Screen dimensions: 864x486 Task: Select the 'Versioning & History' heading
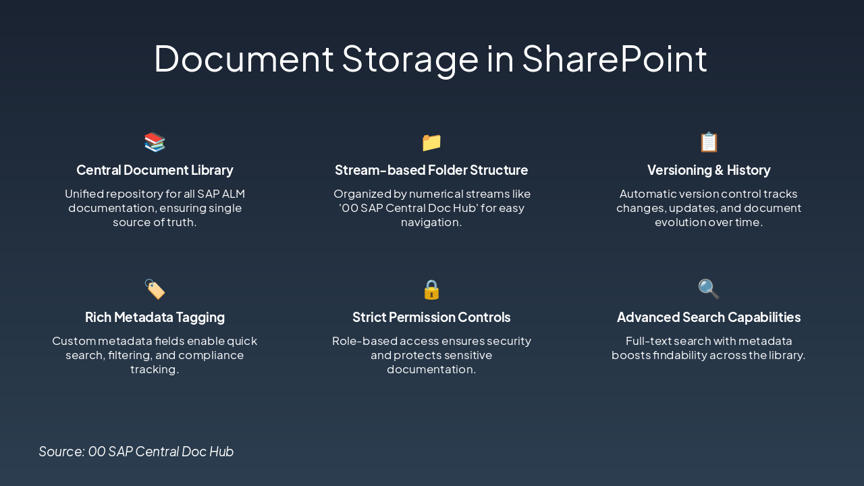point(708,170)
